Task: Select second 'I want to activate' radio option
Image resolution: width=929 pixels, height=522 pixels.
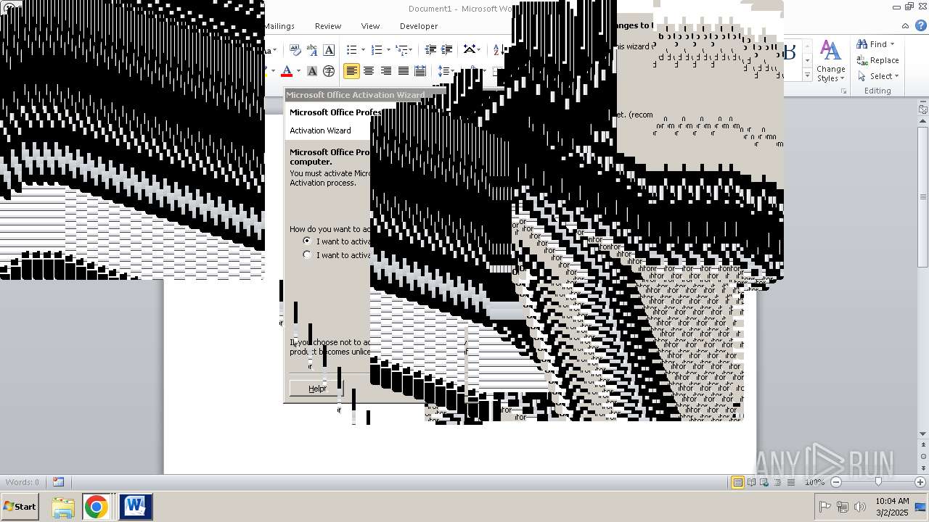Action: coord(307,254)
